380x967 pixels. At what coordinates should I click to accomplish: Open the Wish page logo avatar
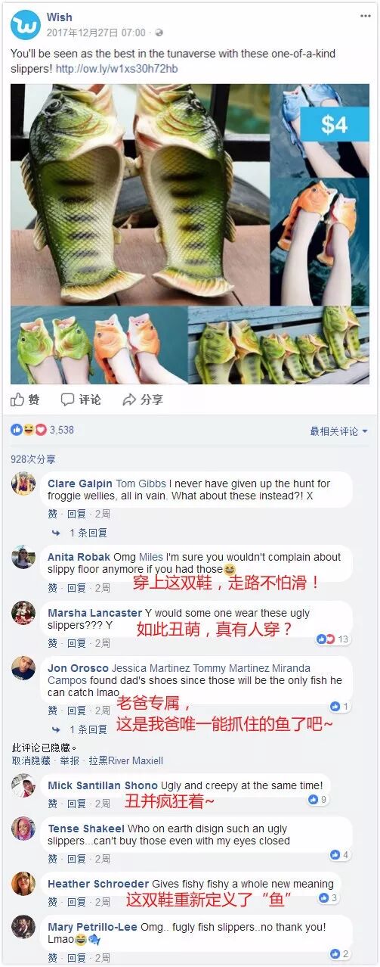[25, 25]
